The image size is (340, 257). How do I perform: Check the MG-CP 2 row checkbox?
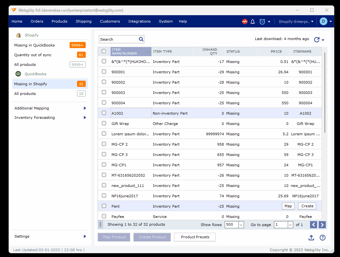click(x=104, y=144)
